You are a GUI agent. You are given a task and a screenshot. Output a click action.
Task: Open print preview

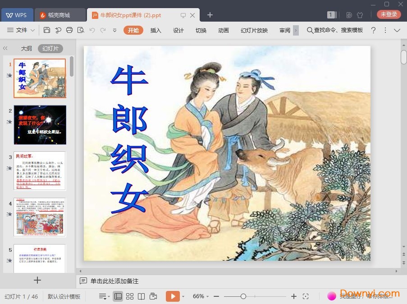pos(81,30)
